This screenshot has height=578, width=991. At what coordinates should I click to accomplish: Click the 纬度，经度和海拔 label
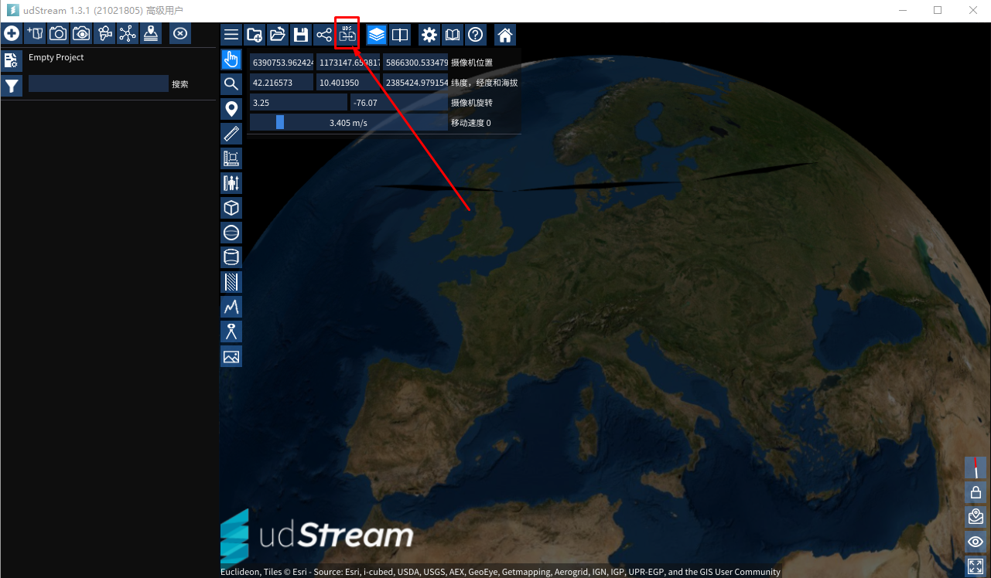484,83
